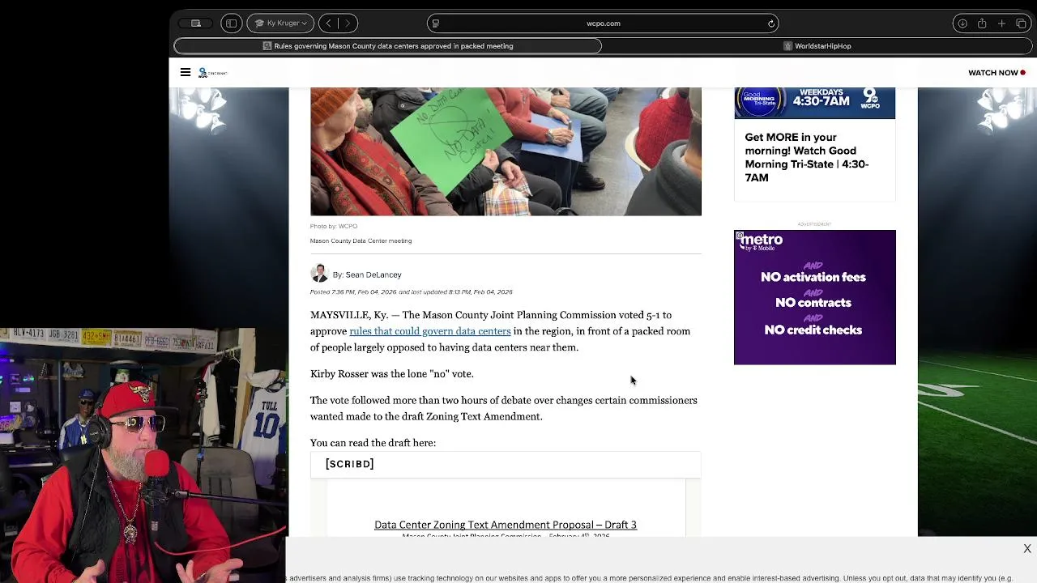Click the 'Photo by: WCPO' credit
1037x583 pixels.
coord(334,226)
